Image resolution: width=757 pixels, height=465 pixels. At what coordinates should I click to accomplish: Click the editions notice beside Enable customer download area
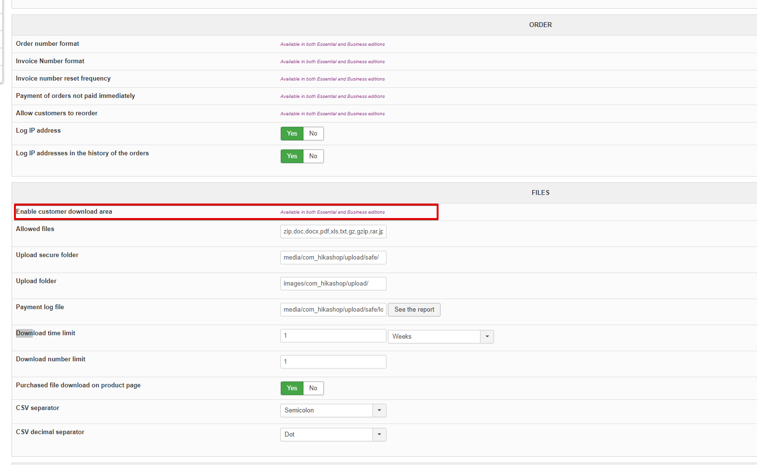332,212
